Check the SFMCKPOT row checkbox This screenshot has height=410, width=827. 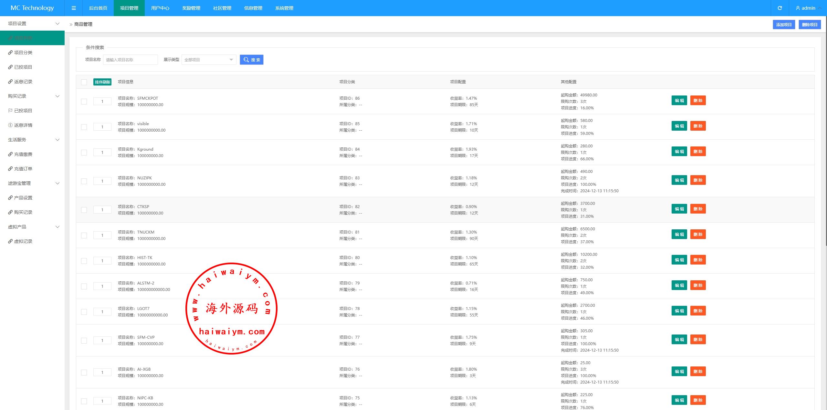coord(84,102)
